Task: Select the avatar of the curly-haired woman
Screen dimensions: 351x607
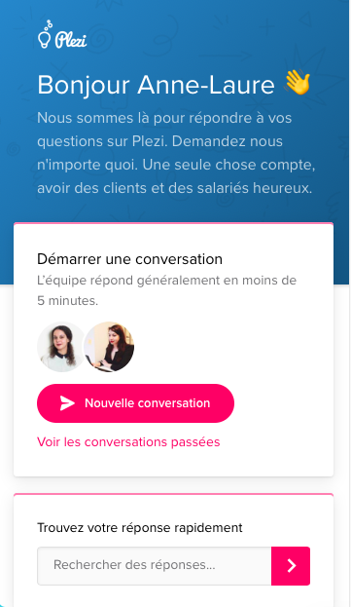Action: 61,347
